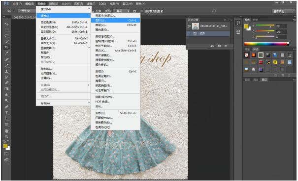
Task: Choose 去色(D) Desaturate menu item
Action: coord(116,113)
